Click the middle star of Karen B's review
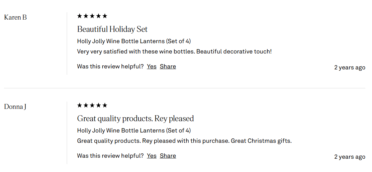The width and height of the screenshot is (372, 172). click(x=92, y=16)
